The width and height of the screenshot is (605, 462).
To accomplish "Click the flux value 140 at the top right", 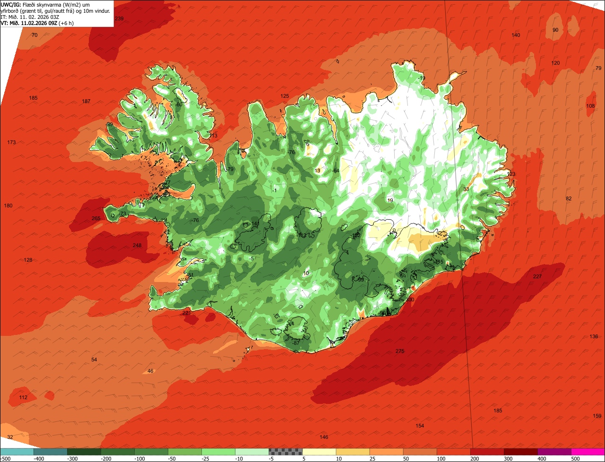I will coord(516,35).
